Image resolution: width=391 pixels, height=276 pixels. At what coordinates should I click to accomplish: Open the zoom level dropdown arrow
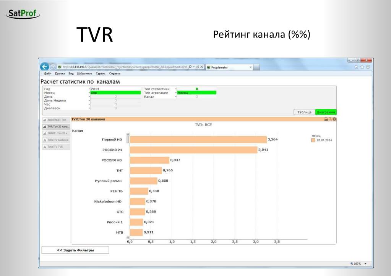(x=365, y=264)
